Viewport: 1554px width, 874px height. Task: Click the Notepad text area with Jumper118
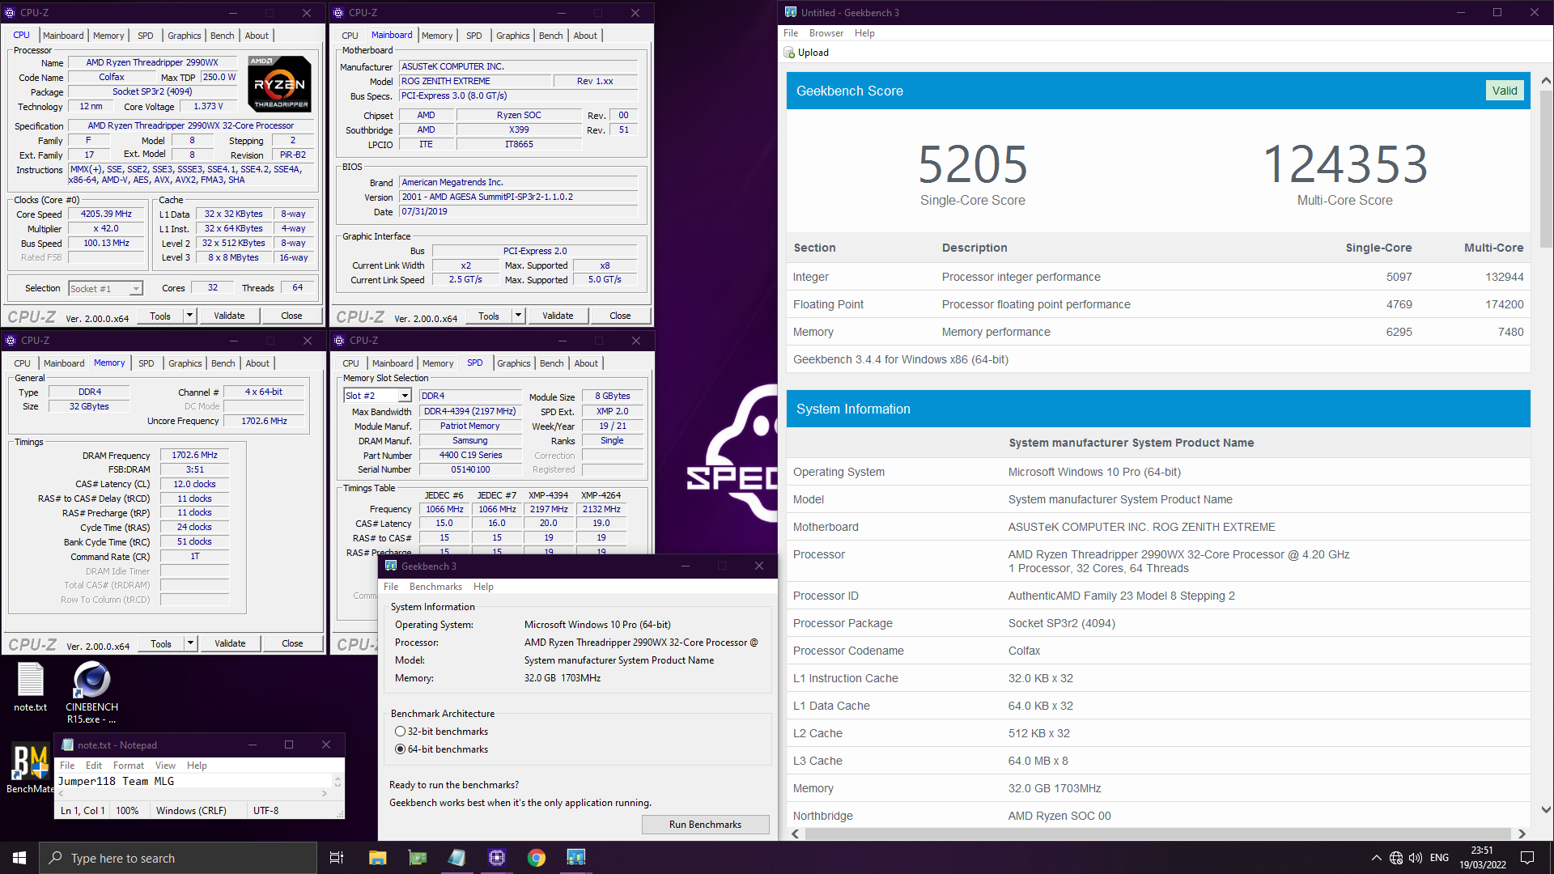click(194, 781)
